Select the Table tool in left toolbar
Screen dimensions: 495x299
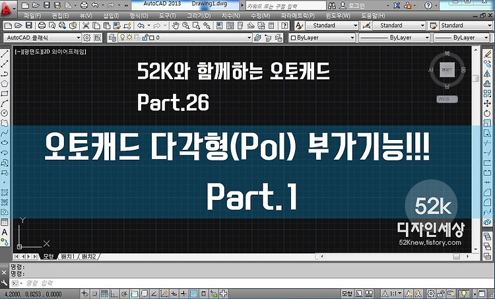tap(5, 222)
